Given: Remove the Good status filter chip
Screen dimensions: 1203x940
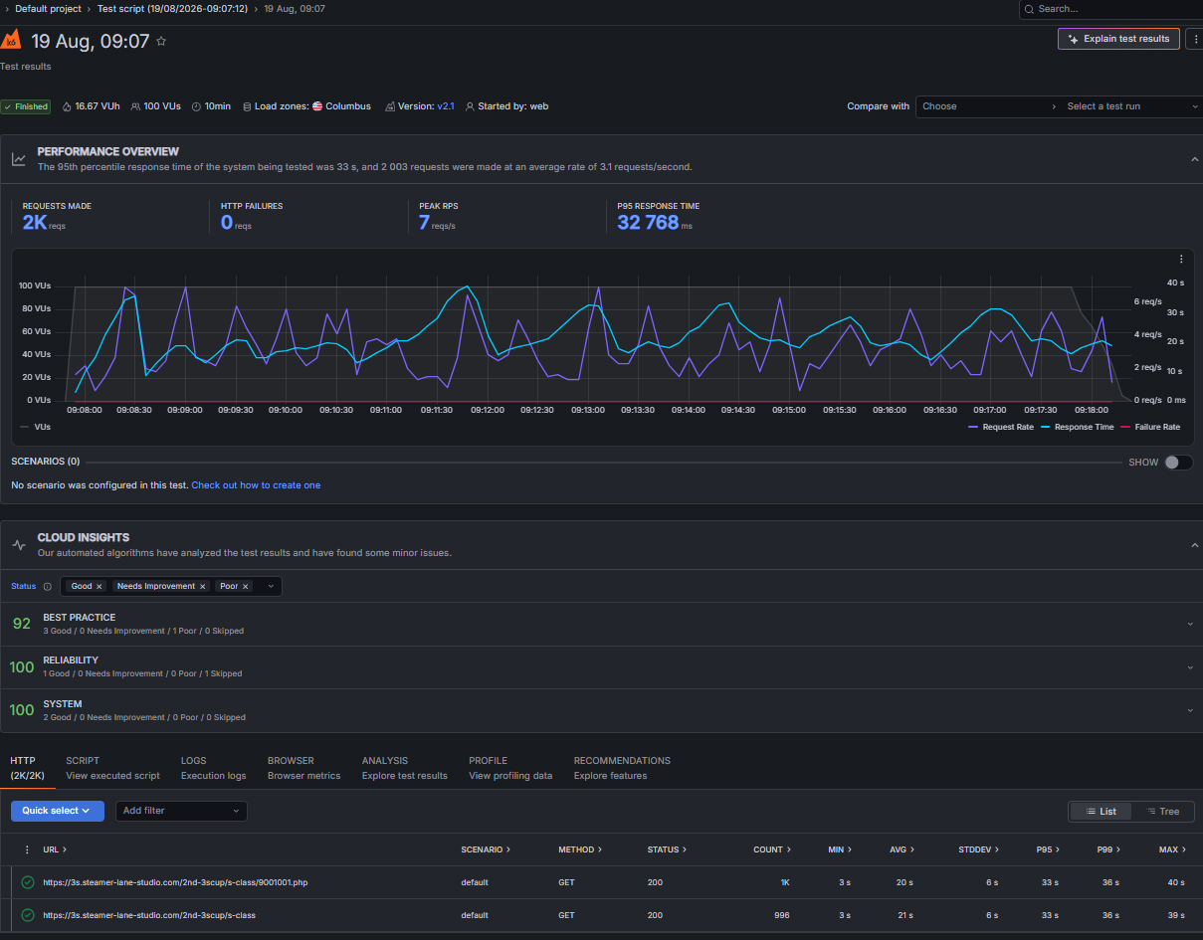Looking at the screenshot, I should pyautogui.click(x=100, y=587).
